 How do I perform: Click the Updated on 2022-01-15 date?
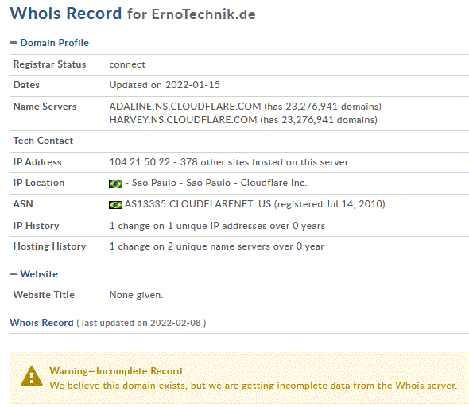click(165, 85)
